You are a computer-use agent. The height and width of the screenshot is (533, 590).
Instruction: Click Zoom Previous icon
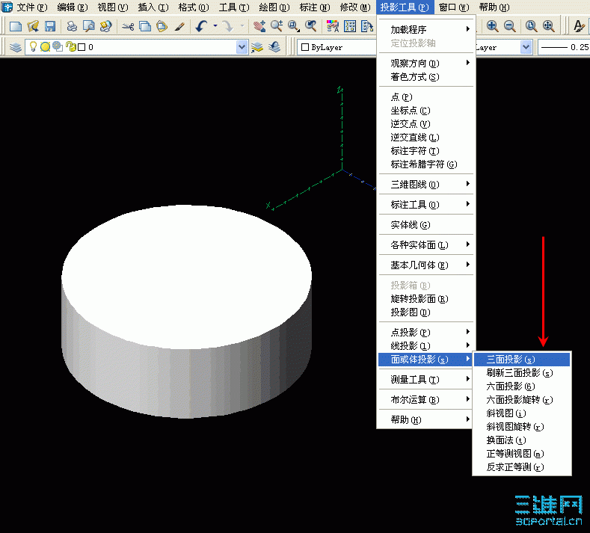[311, 26]
